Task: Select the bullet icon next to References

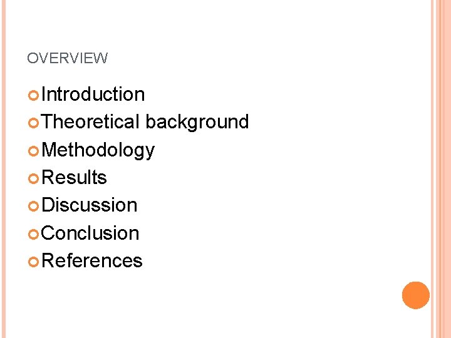Action: point(33,261)
